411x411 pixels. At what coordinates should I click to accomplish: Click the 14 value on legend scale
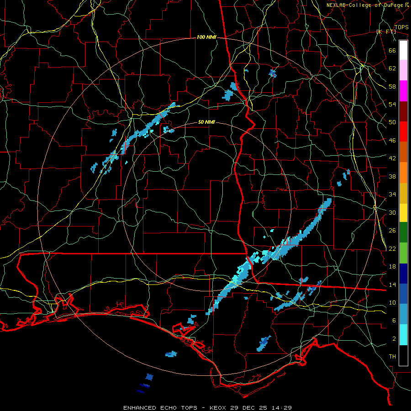392,285
